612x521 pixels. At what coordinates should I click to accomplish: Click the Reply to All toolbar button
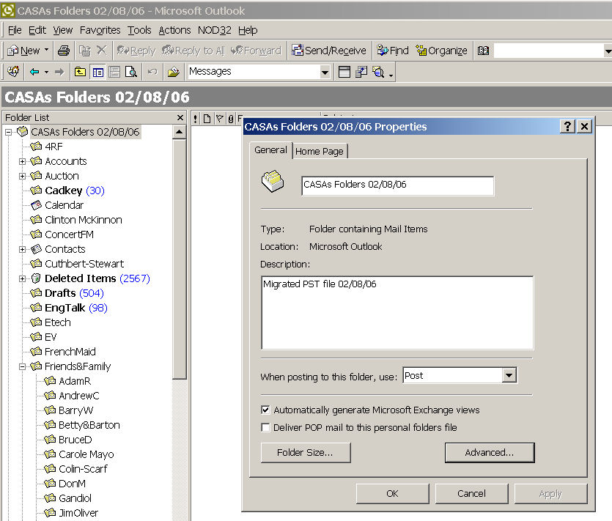click(193, 51)
